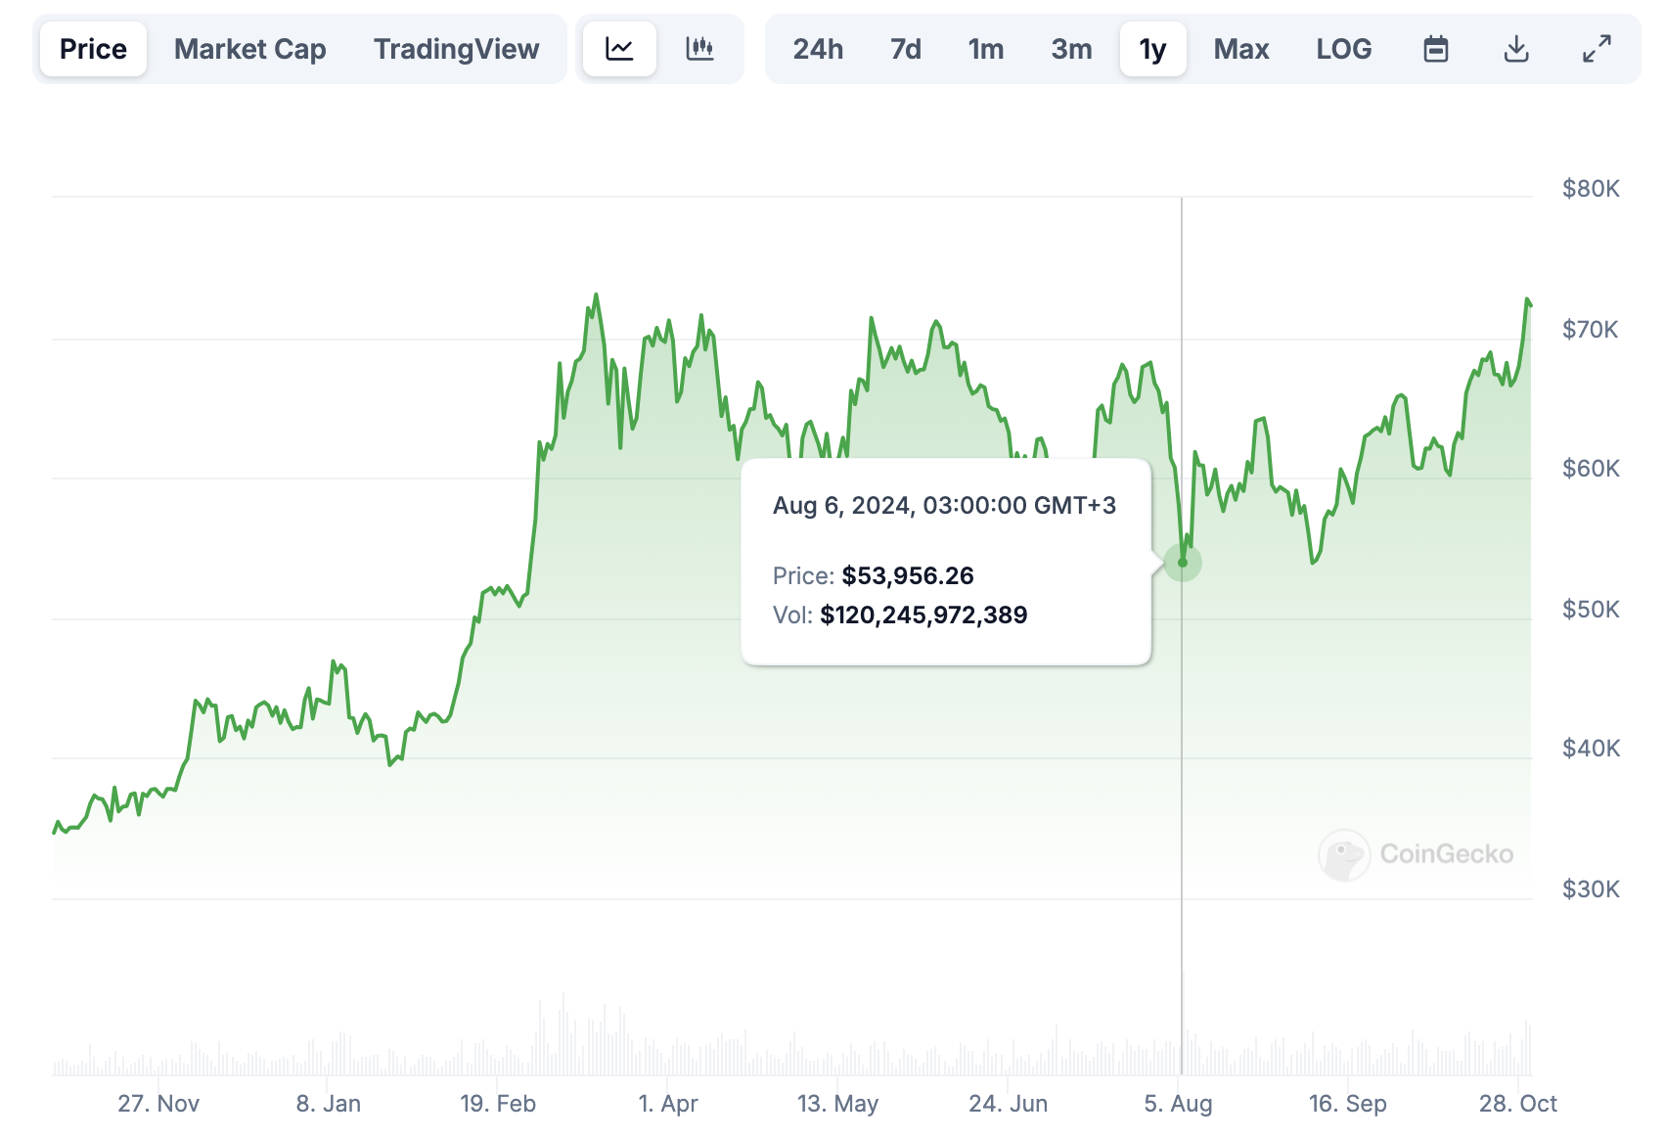Toggle the LOG scale option

[1343, 49]
